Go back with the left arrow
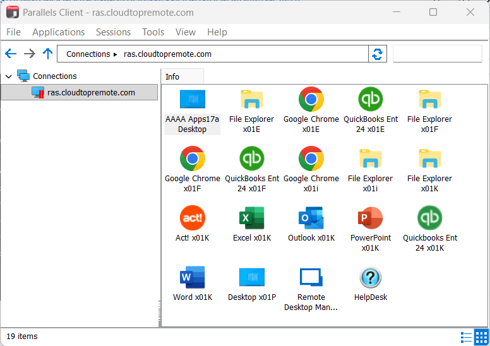 tap(11, 54)
